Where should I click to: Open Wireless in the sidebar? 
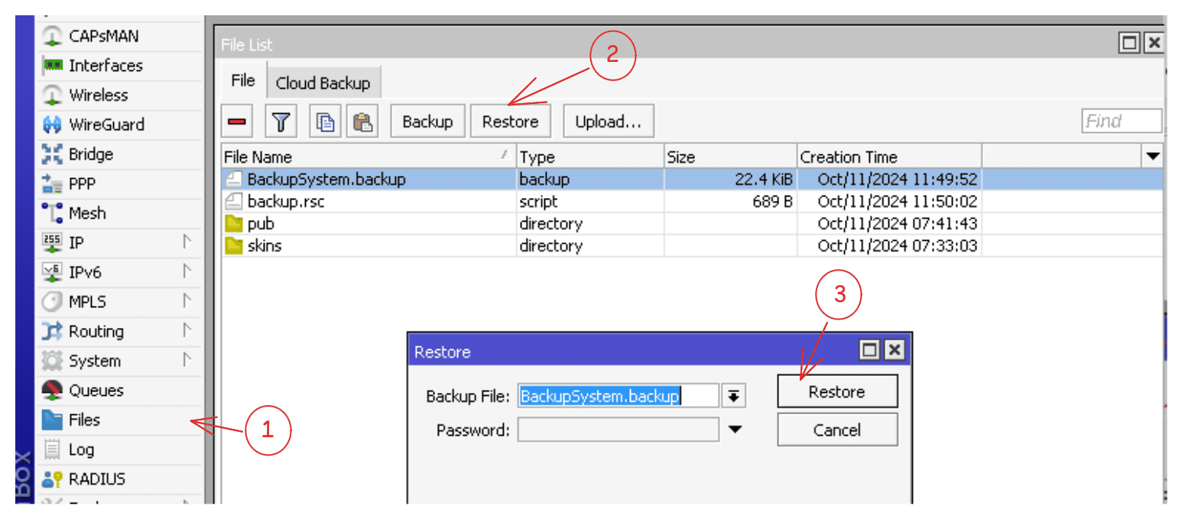(x=98, y=96)
